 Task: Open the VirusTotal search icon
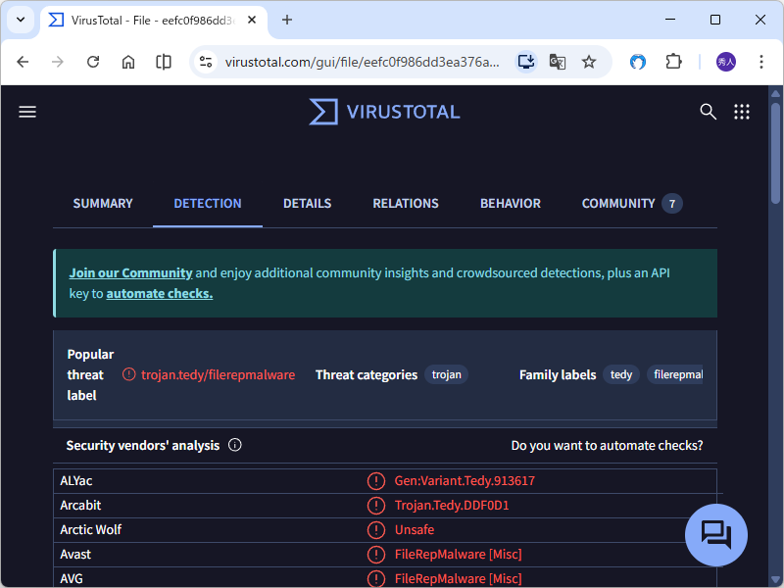tap(708, 112)
